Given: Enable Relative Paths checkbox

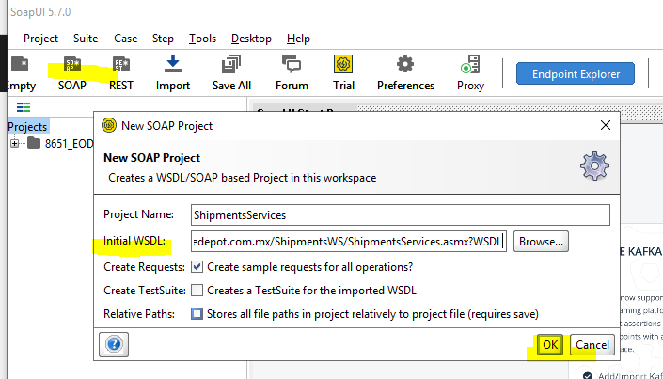Looking at the screenshot, I should [197, 314].
